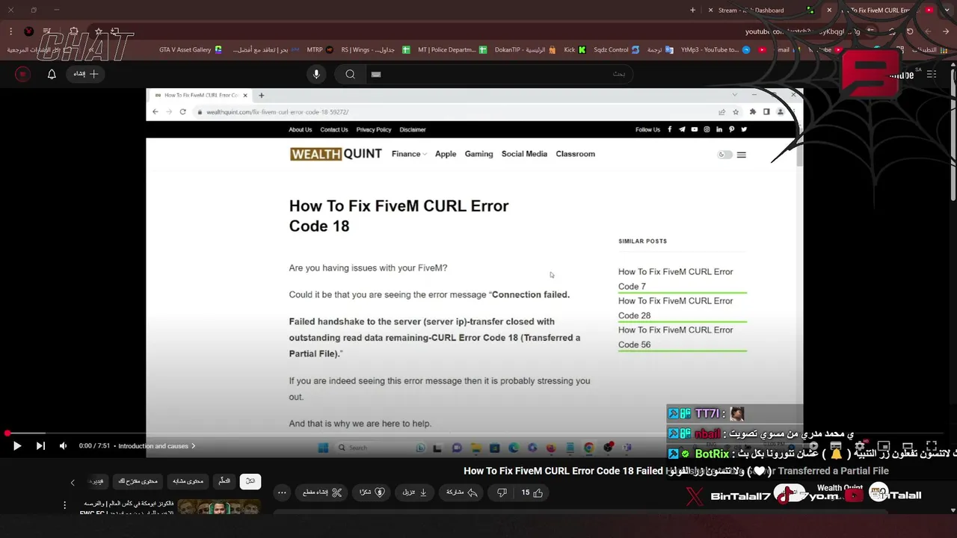Open the DokanTIP bookmark

[526, 49]
